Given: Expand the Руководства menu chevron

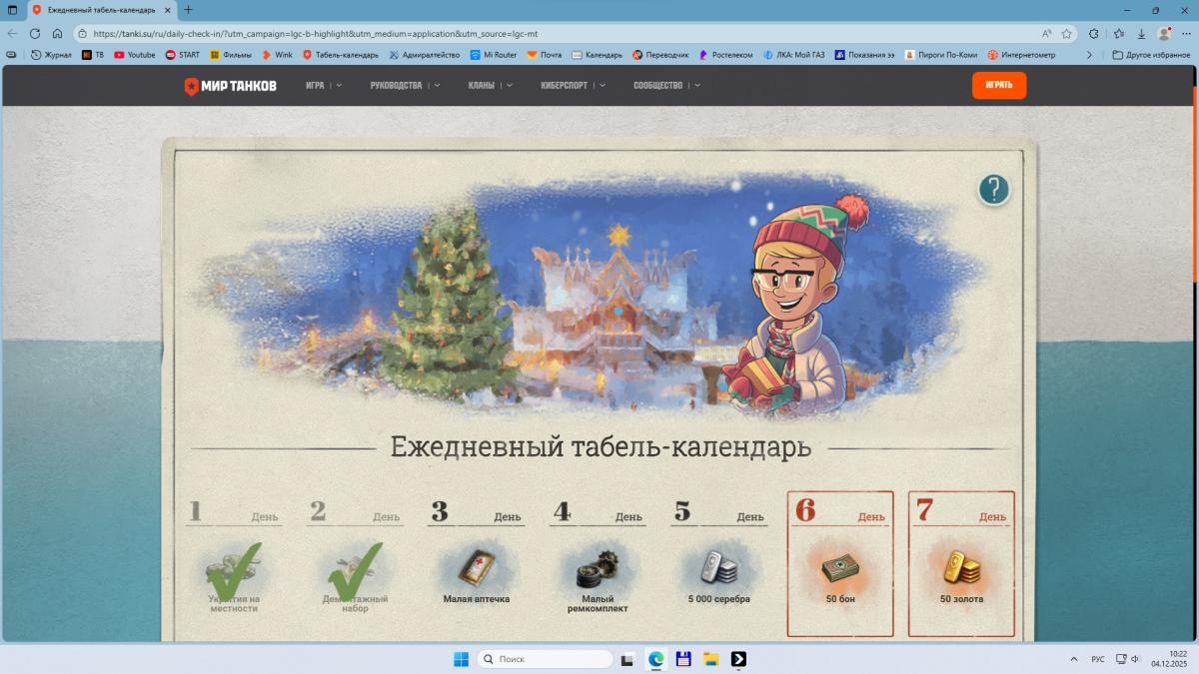Looking at the screenshot, I should [x=437, y=86].
